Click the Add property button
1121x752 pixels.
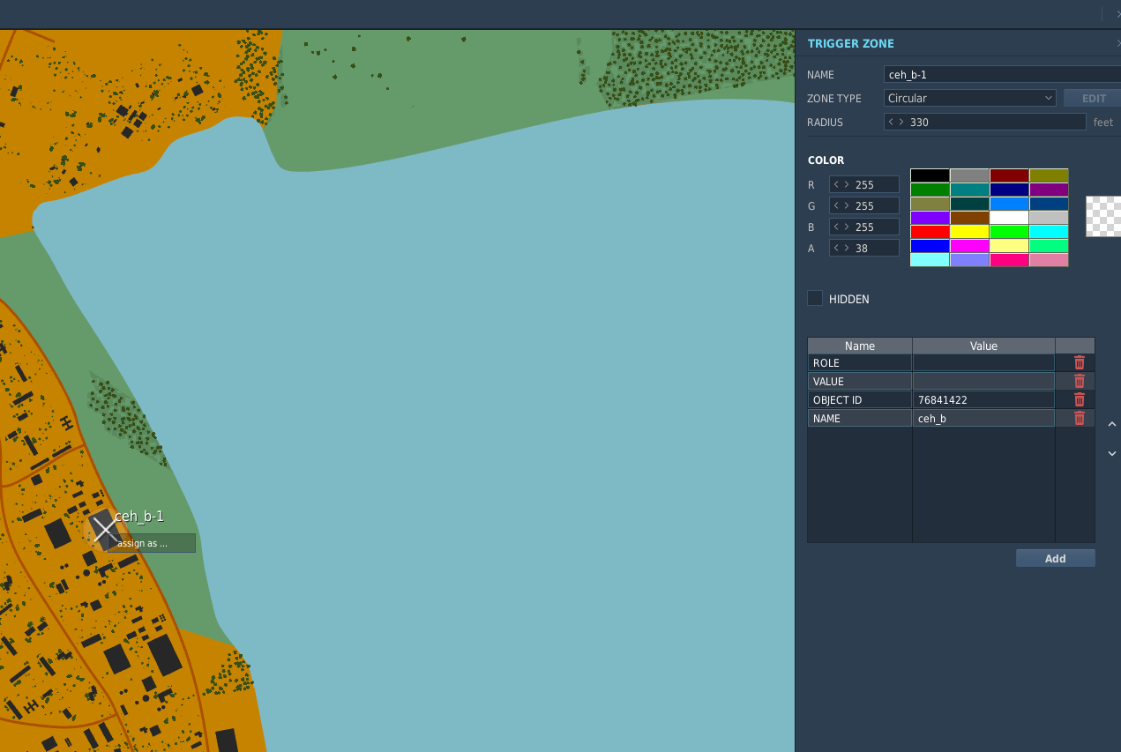coord(1055,558)
